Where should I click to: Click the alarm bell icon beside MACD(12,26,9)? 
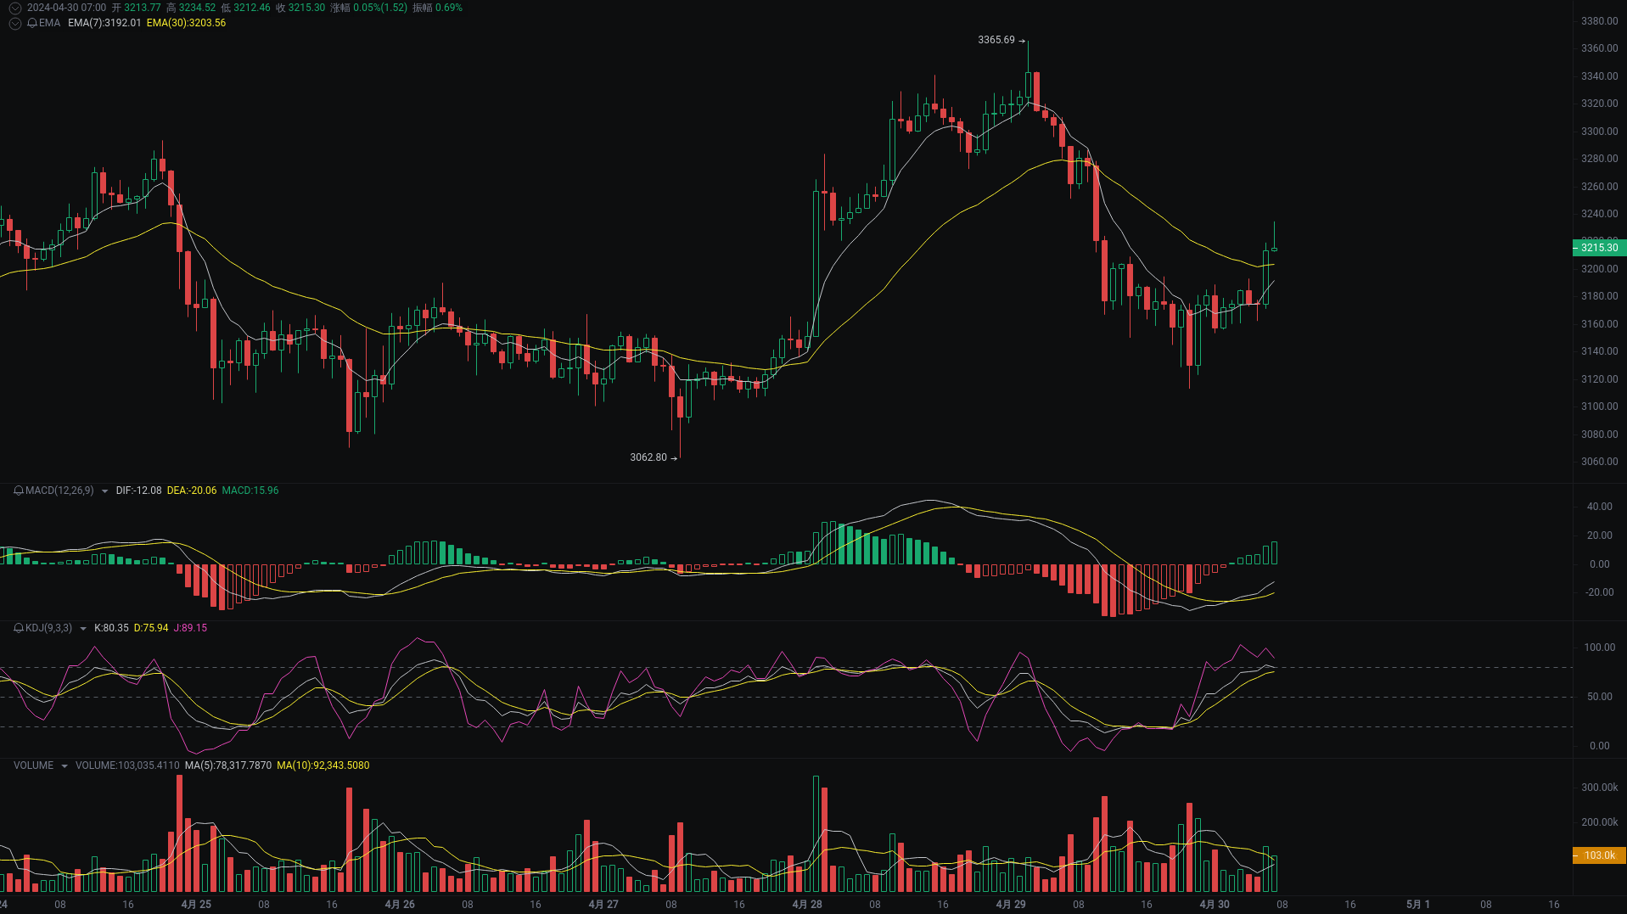(x=18, y=491)
